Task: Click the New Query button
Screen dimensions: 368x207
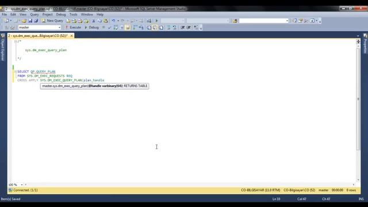Action: point(52,21)
